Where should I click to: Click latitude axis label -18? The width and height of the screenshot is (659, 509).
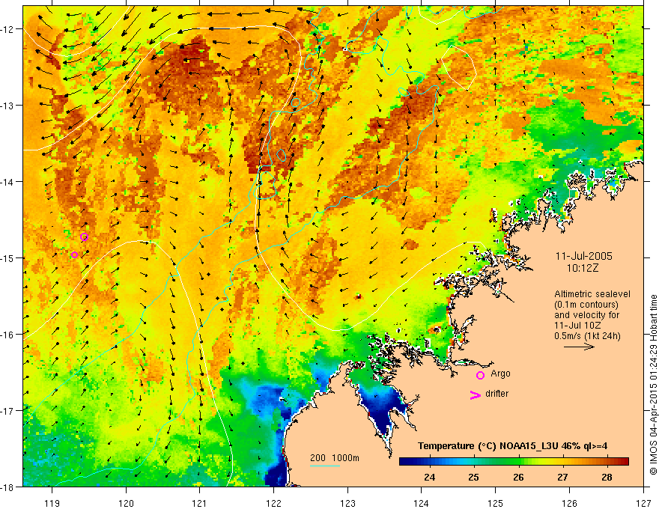[8, 487]
